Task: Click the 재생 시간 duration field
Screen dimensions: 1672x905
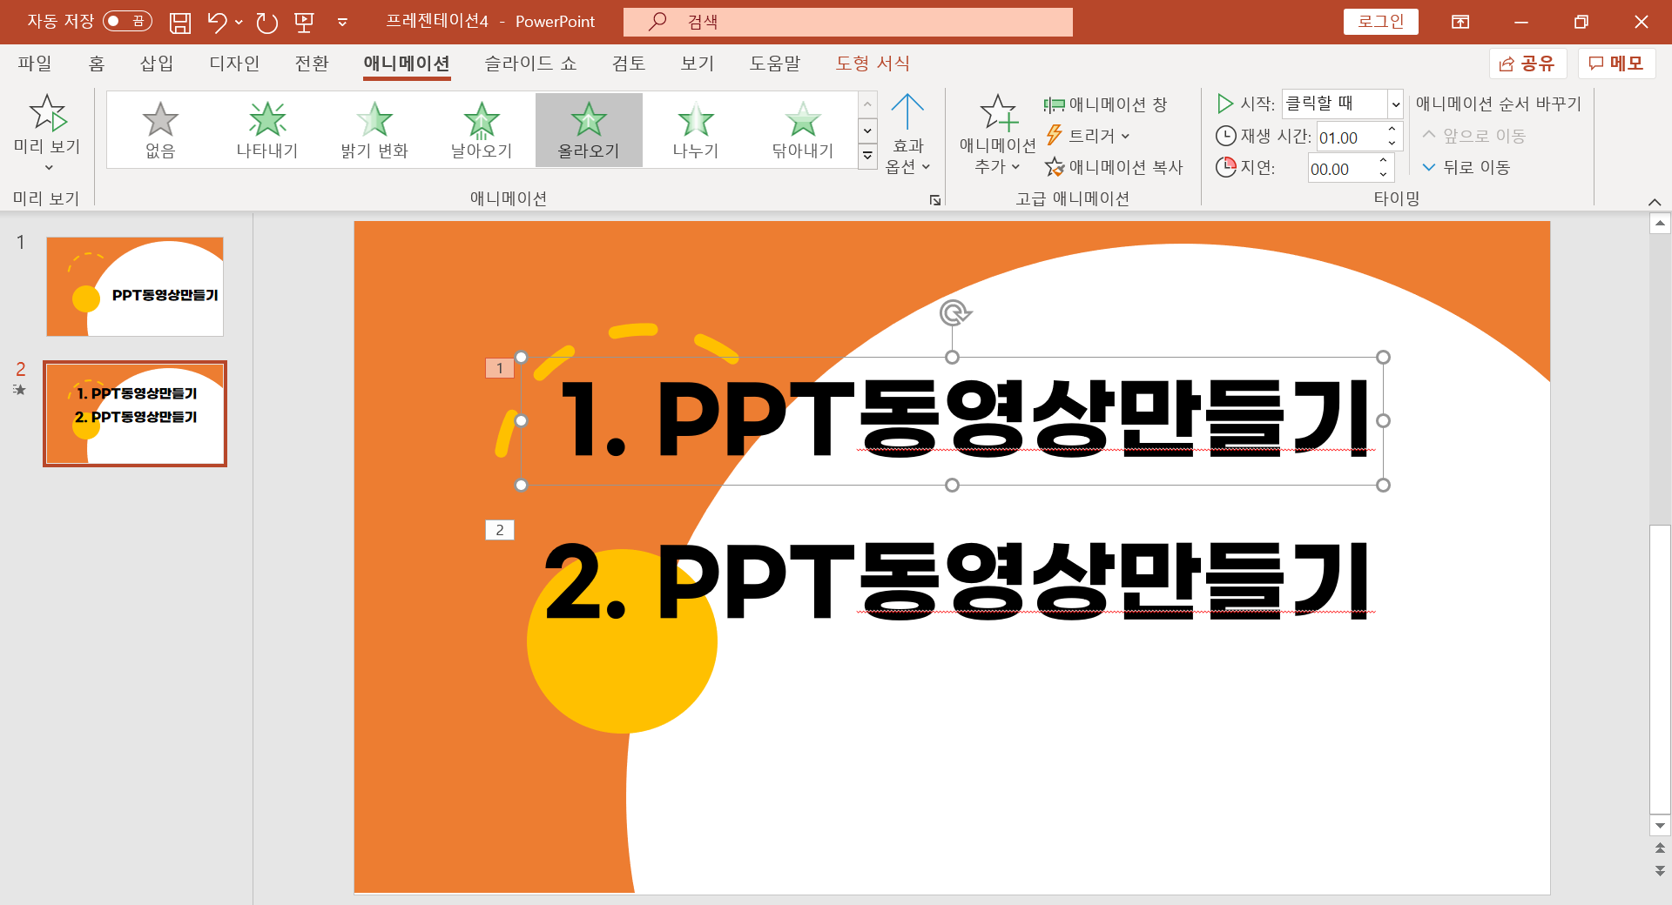Action: [1349, 137]
